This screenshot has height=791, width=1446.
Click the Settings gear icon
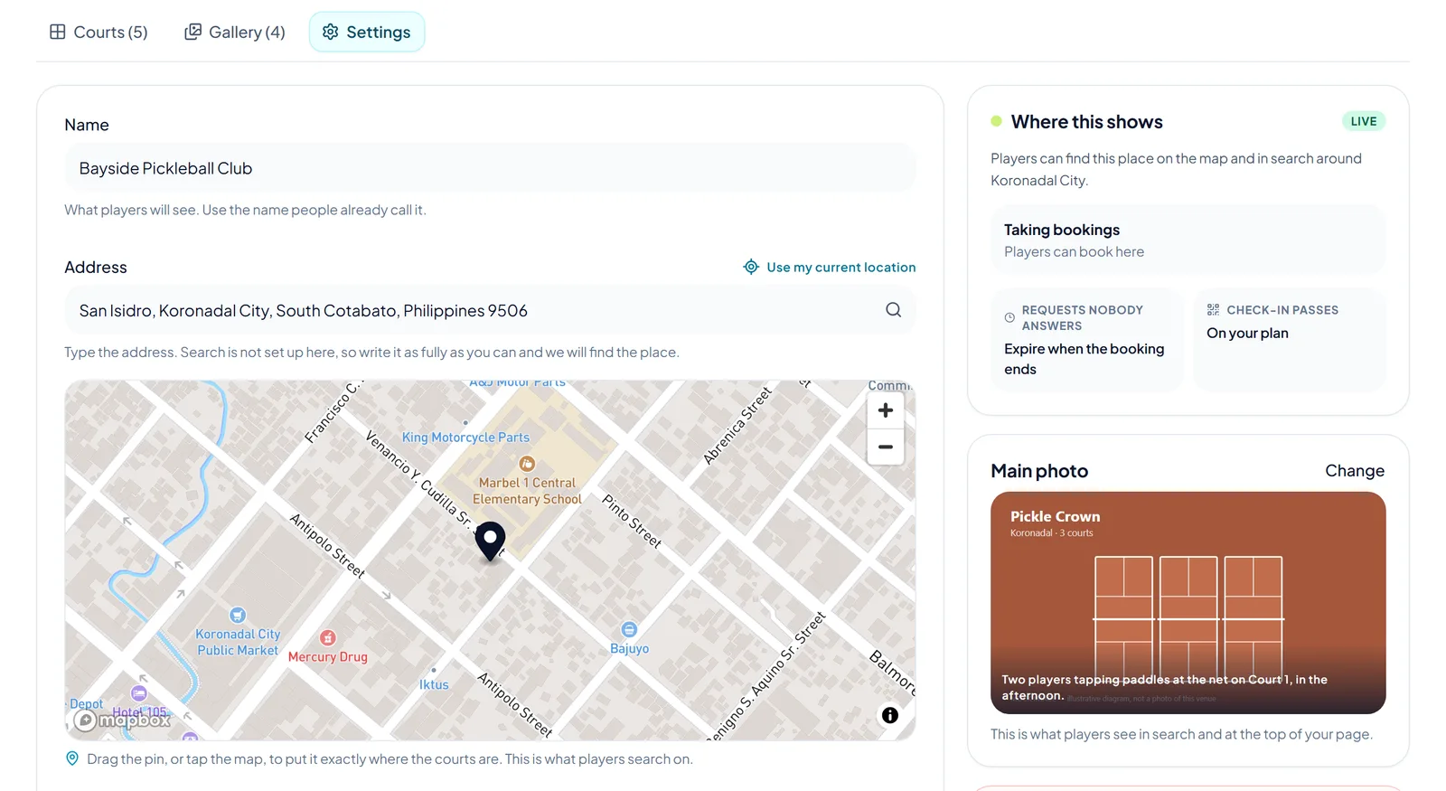coord(331,32)
